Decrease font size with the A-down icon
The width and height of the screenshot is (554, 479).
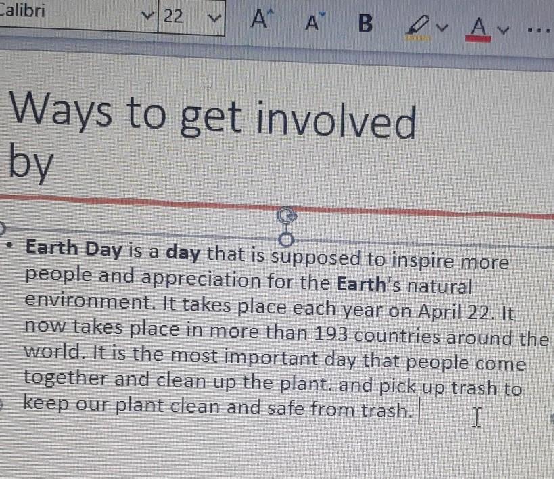coord(315,22)
